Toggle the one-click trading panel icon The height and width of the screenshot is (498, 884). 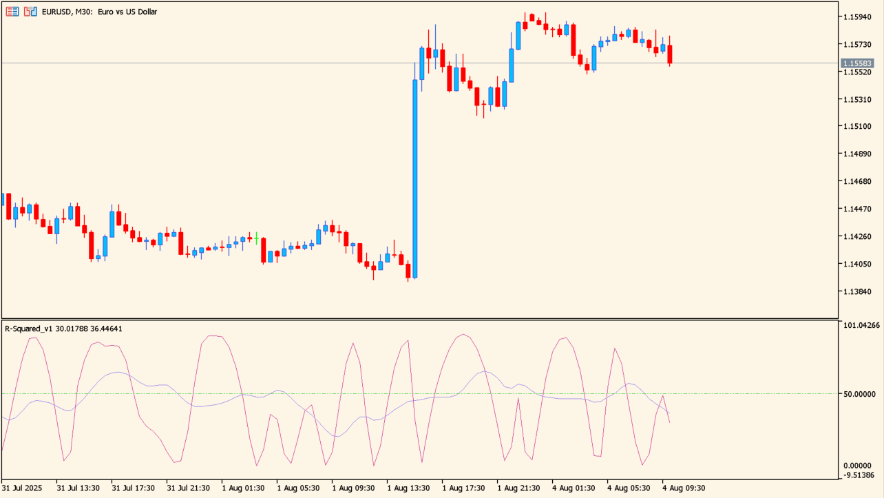pos(12,12)
